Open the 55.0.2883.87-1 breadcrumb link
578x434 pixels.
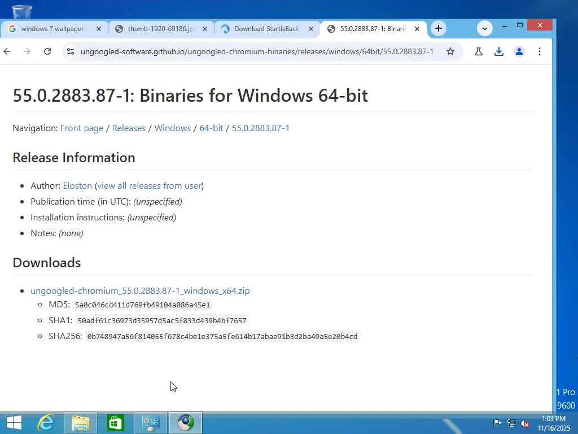point(261,128)
